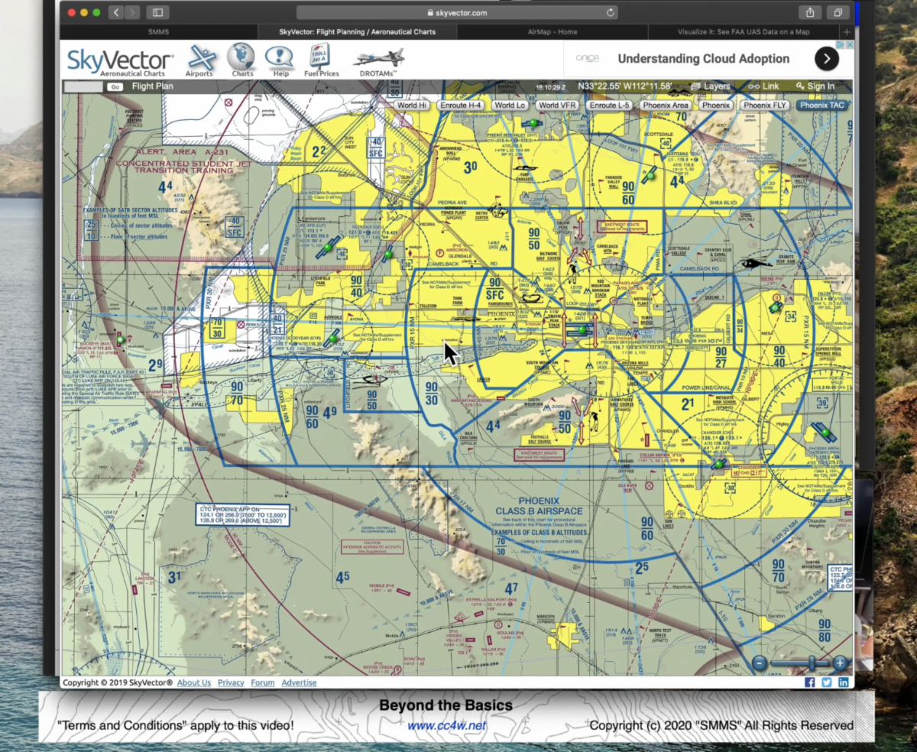Viewport: 917px width, 752px height.
Task: Add a new tab with the plus button
Action: pos(846,32)
